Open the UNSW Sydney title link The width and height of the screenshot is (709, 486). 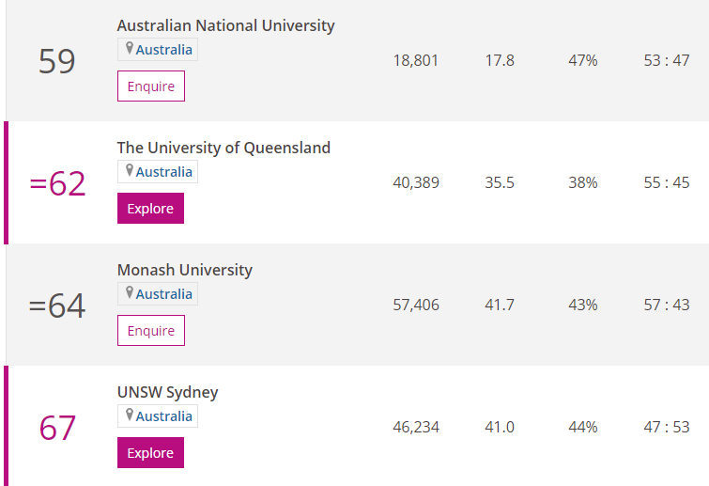(168, 392)
